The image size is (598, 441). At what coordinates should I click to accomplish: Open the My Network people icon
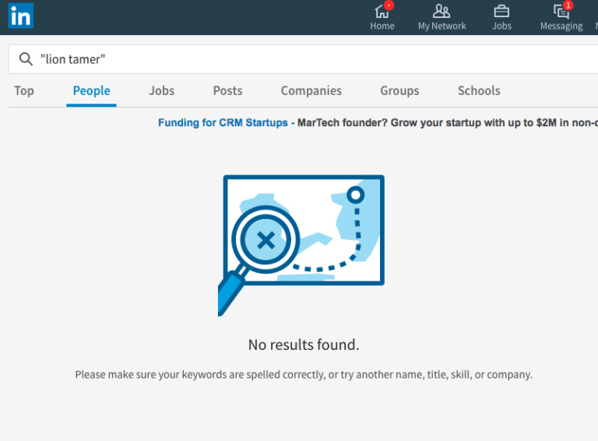click(x=441, y=11)
